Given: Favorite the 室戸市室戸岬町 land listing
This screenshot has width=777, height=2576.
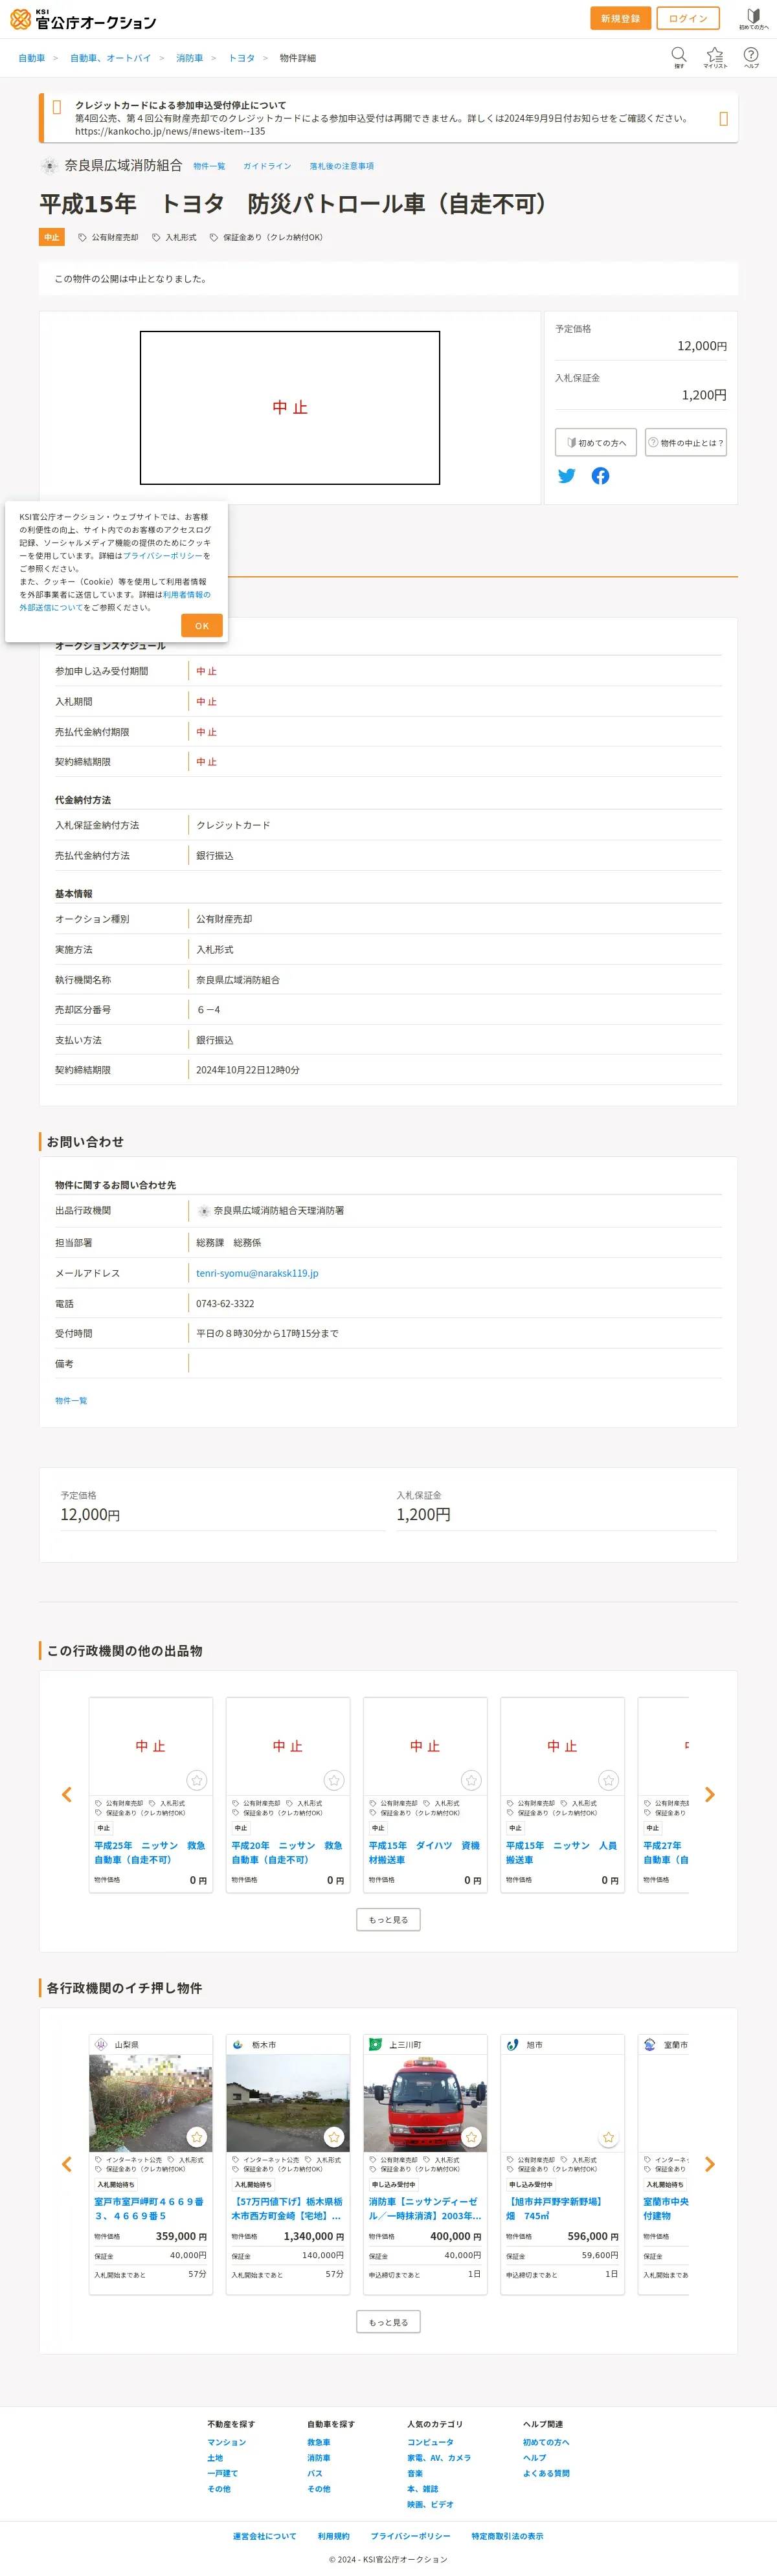Looking at the screenshot, I should pos(197,2137).
